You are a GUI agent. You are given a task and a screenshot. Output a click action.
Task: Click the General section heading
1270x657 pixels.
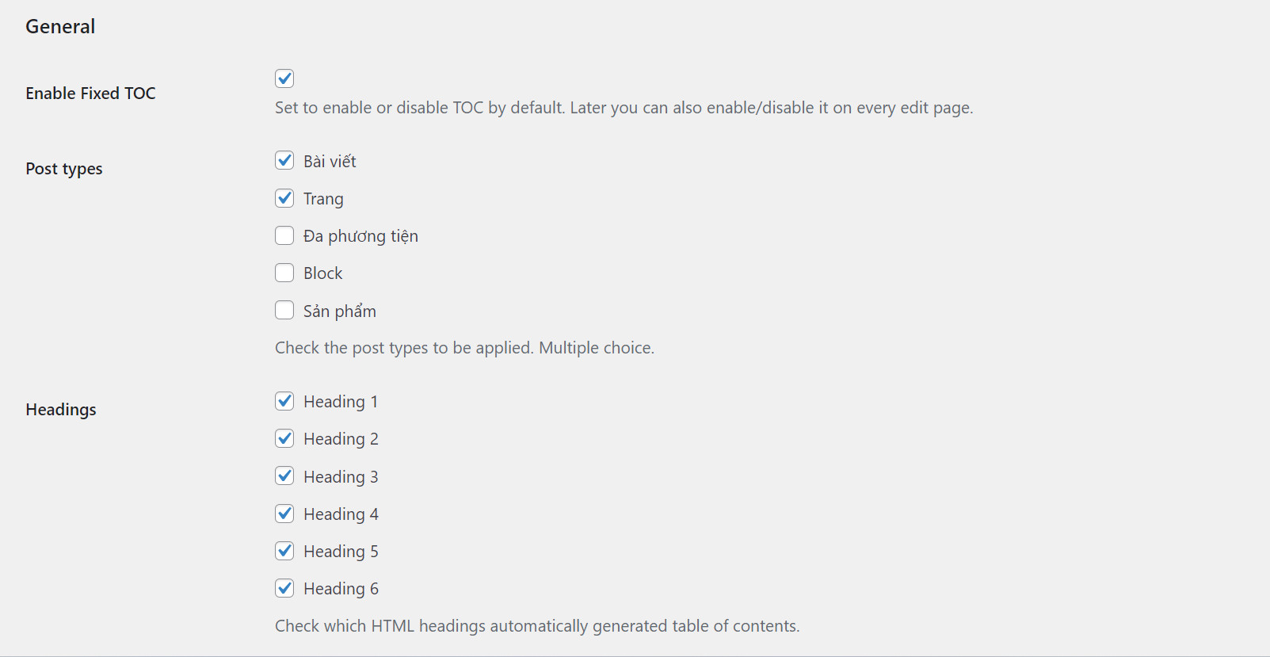60,27
